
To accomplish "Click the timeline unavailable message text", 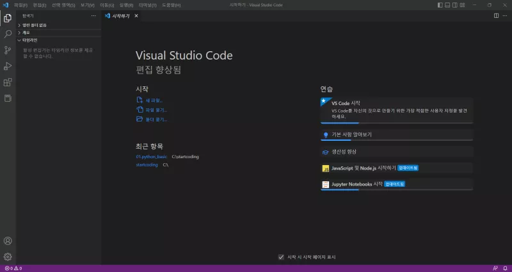I will click(58, 53).
